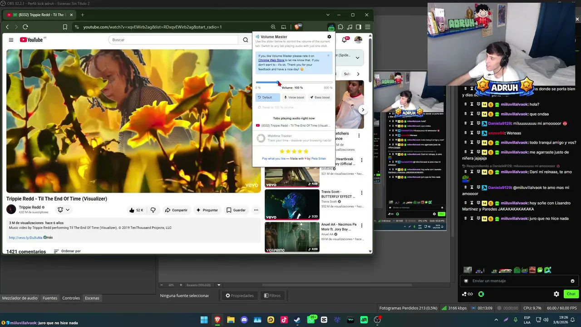
Task: Click the Volume Master extension icon
Action: click(331, 27)
